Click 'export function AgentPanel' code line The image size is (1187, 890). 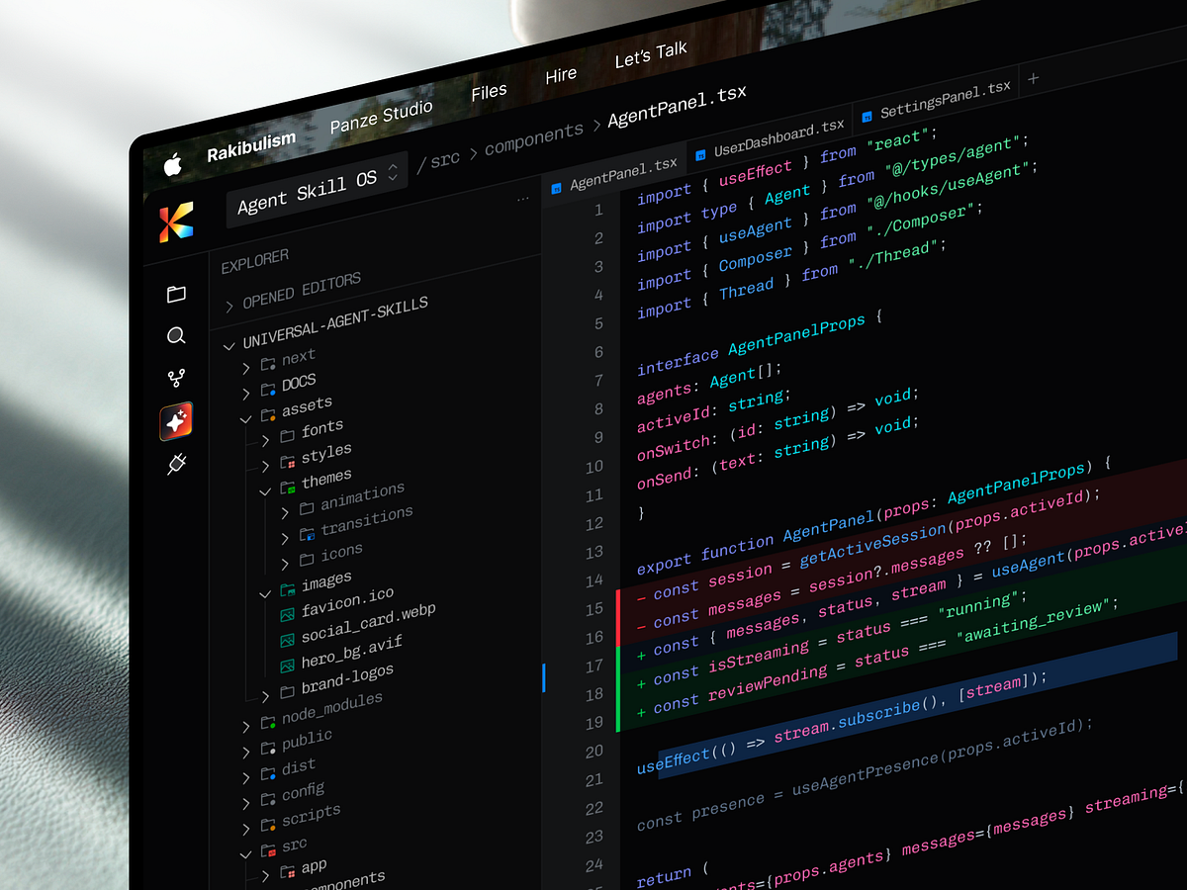[x=874, y=516]
